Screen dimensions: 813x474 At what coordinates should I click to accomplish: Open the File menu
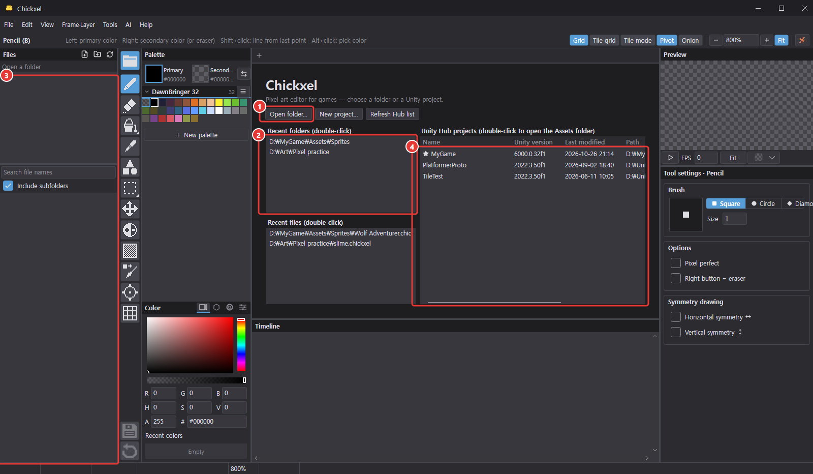(9, 24)
